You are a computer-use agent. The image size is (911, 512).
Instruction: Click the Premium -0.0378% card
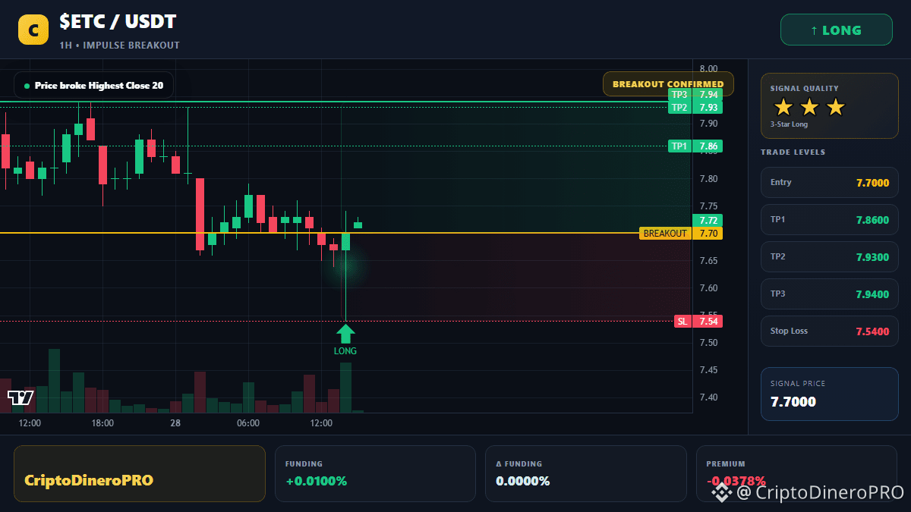coord(796,473)
